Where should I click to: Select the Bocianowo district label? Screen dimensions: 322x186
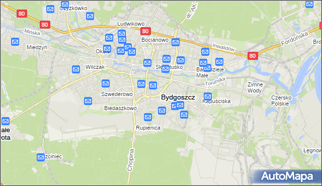pos(155,40)
